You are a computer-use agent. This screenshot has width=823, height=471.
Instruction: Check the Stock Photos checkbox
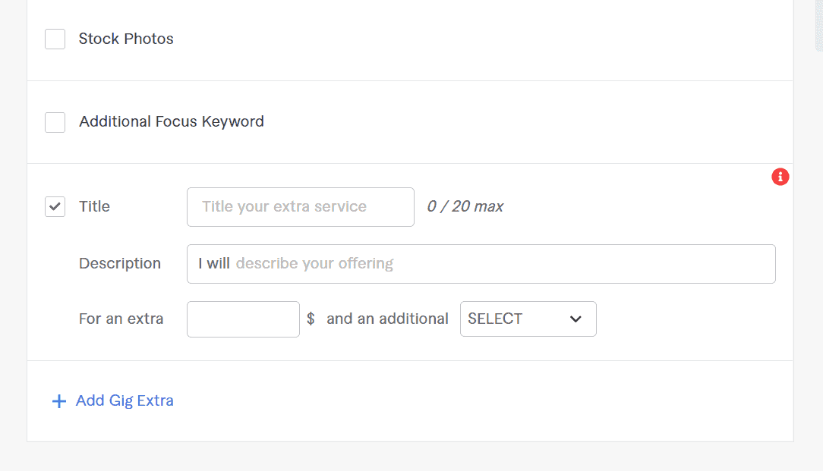point(55,39)
